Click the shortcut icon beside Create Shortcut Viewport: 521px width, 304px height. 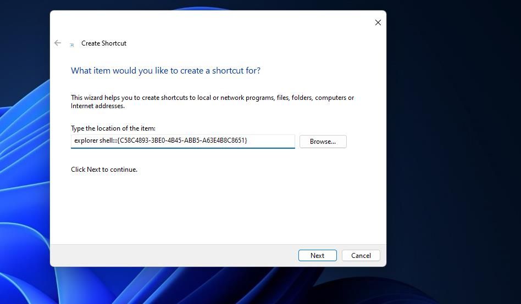click(x=72, y=45)
